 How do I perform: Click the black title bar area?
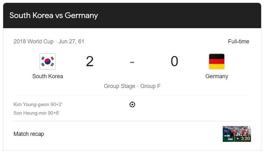click(178, 16)
